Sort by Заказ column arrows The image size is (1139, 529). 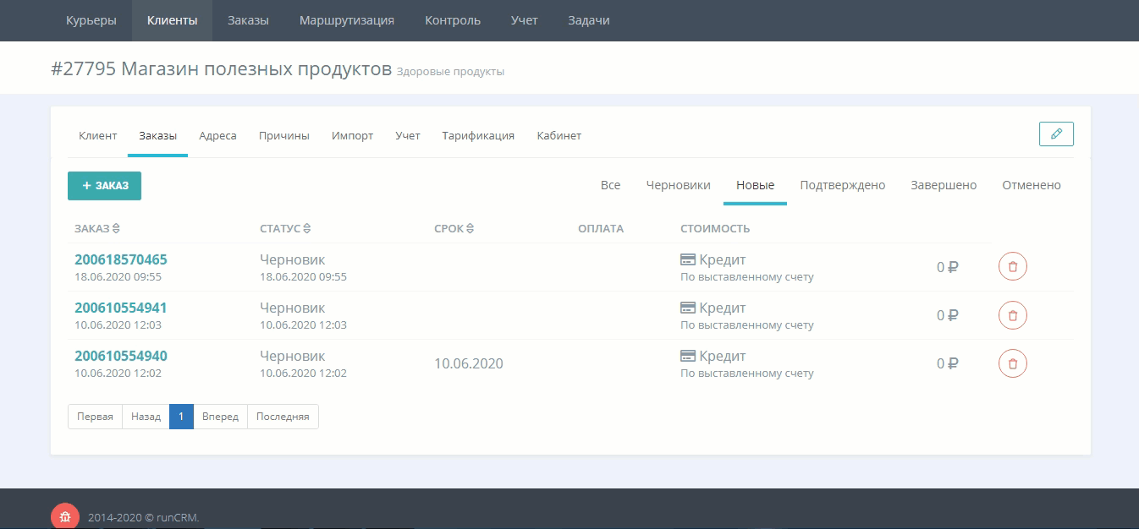(x=117, y=228)
